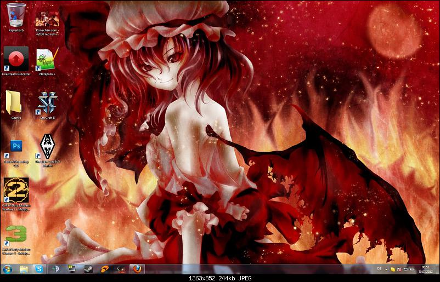Viewport: 440px width, 282px height.
Task: Open Fraps monitor icon in taskbar
Action: click(x=72, y=269)
